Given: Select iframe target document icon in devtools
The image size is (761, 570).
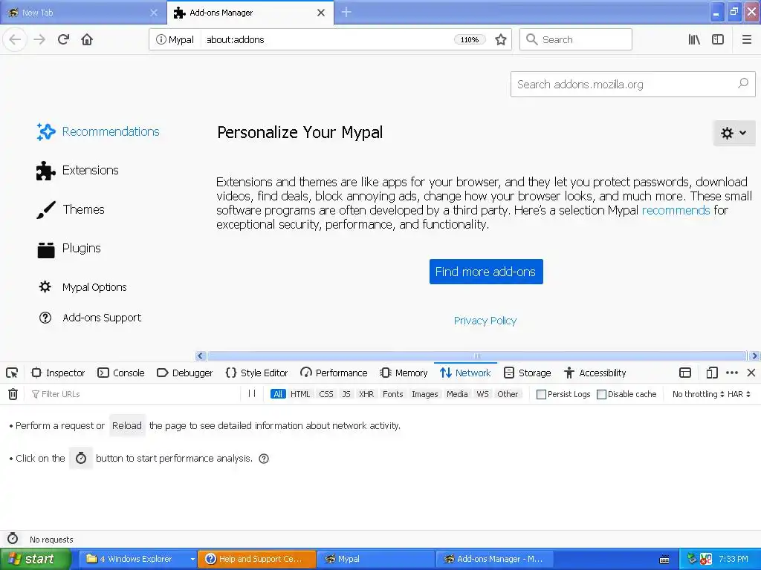Looking at the screenshot, I should tap(684, 373).
